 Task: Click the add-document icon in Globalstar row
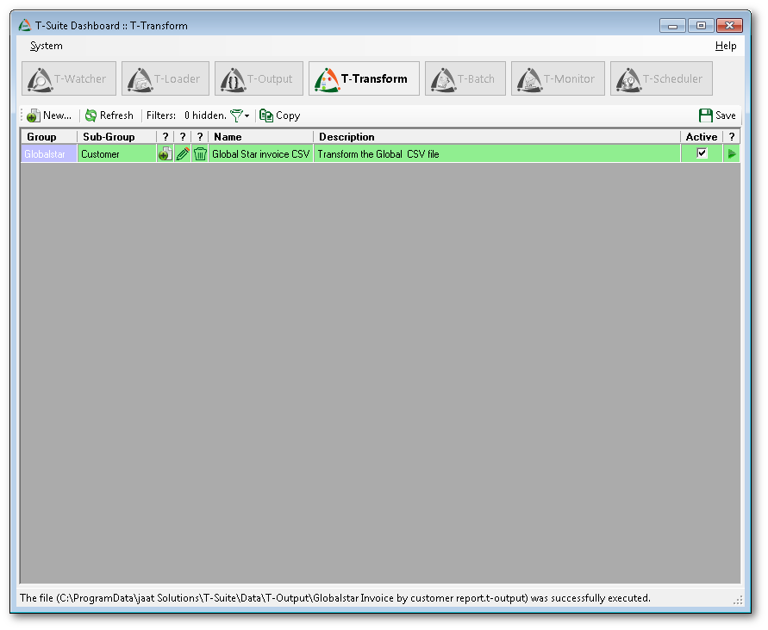pyautogui.click(x=165, y=153)
